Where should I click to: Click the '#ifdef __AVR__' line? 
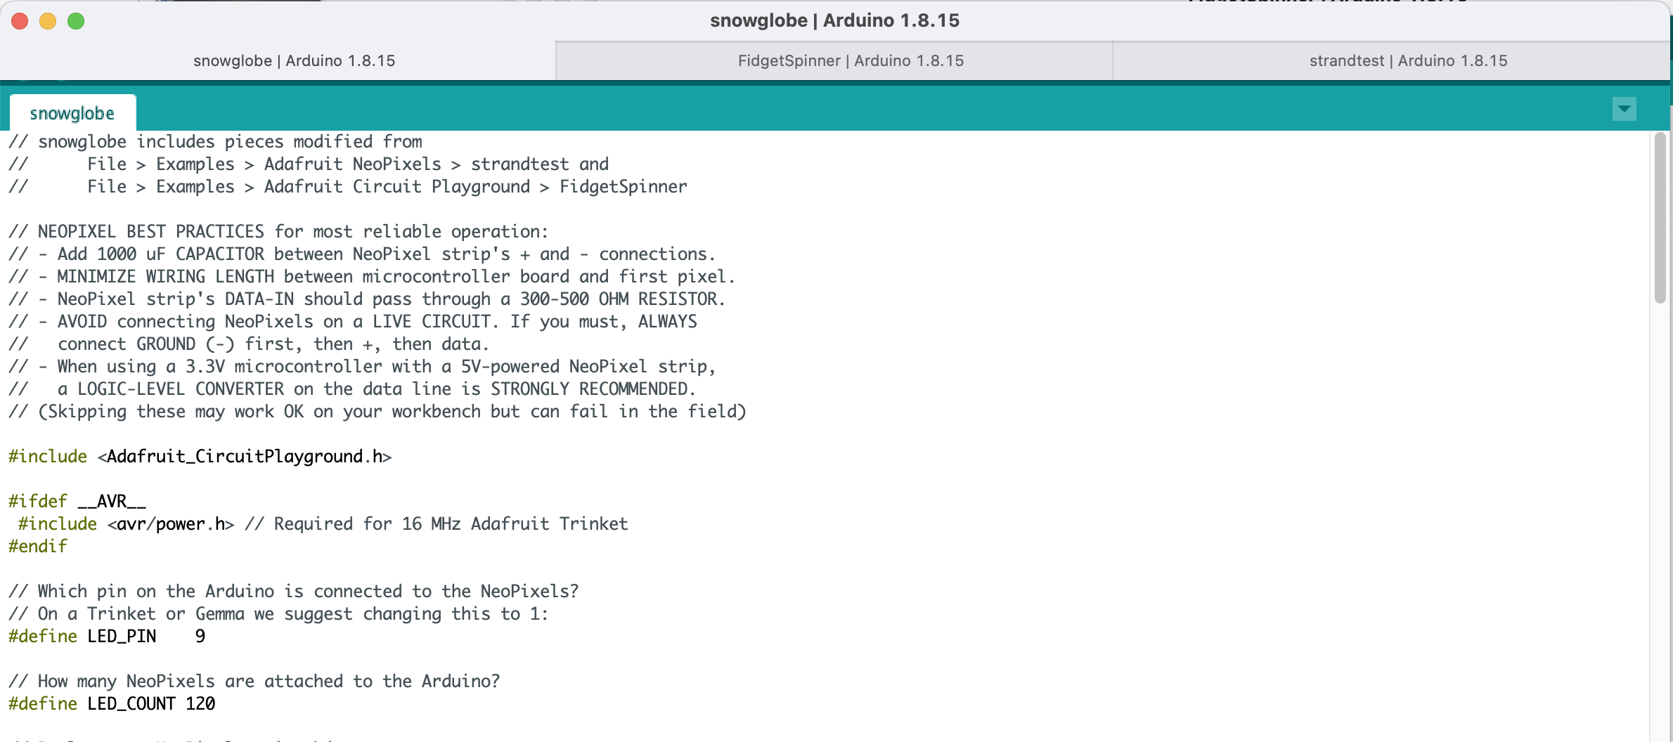click(77, 502)
